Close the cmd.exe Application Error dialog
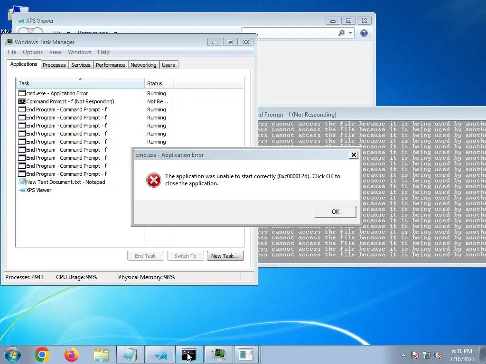Image resolution: width=486 pixels, height=364 pixels. pyautogui.click(x=354, y=155)
